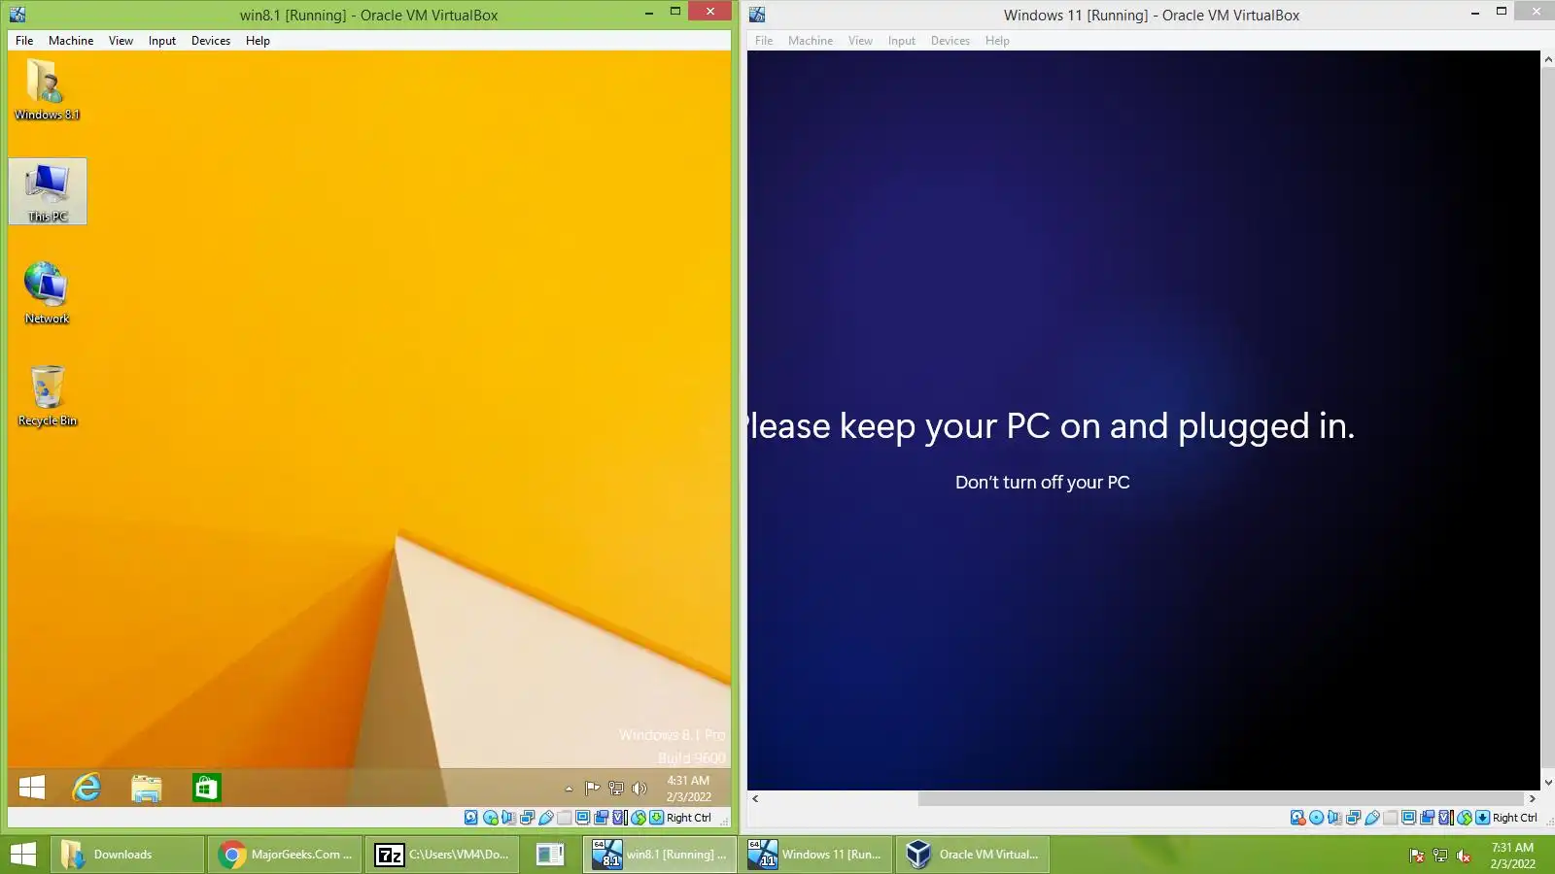Click network adapter indicator in win8.1 status bar

click(x=527, y=818)
